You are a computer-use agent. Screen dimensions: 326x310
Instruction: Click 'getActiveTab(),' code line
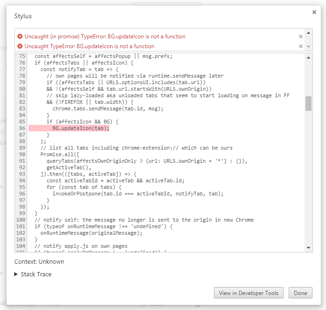click(69, 167)
